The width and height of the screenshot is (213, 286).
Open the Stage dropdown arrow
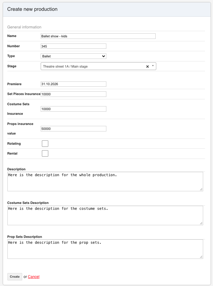(153, 66)
